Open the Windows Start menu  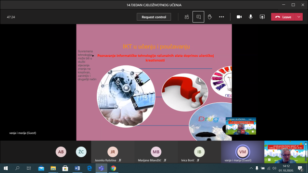pyautogui.click(x=6, y=168)
